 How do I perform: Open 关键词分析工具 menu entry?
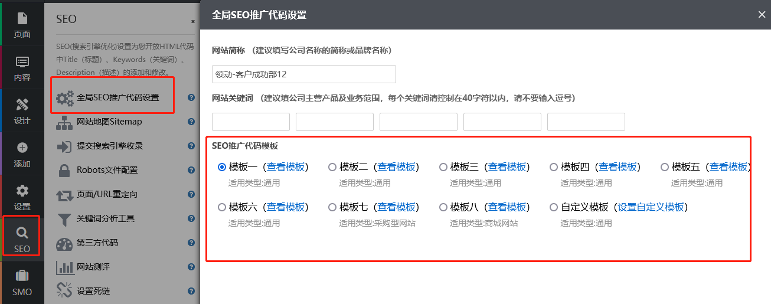106,218
